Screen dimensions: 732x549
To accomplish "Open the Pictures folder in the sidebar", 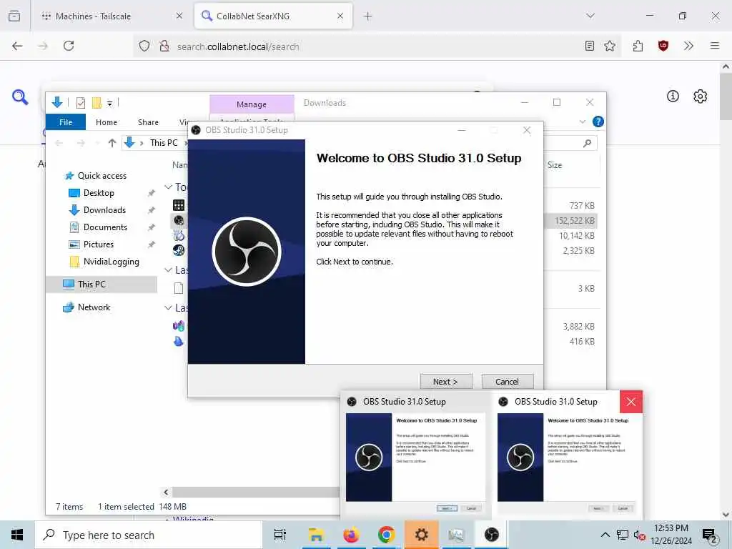I will (x=98, y=244).
